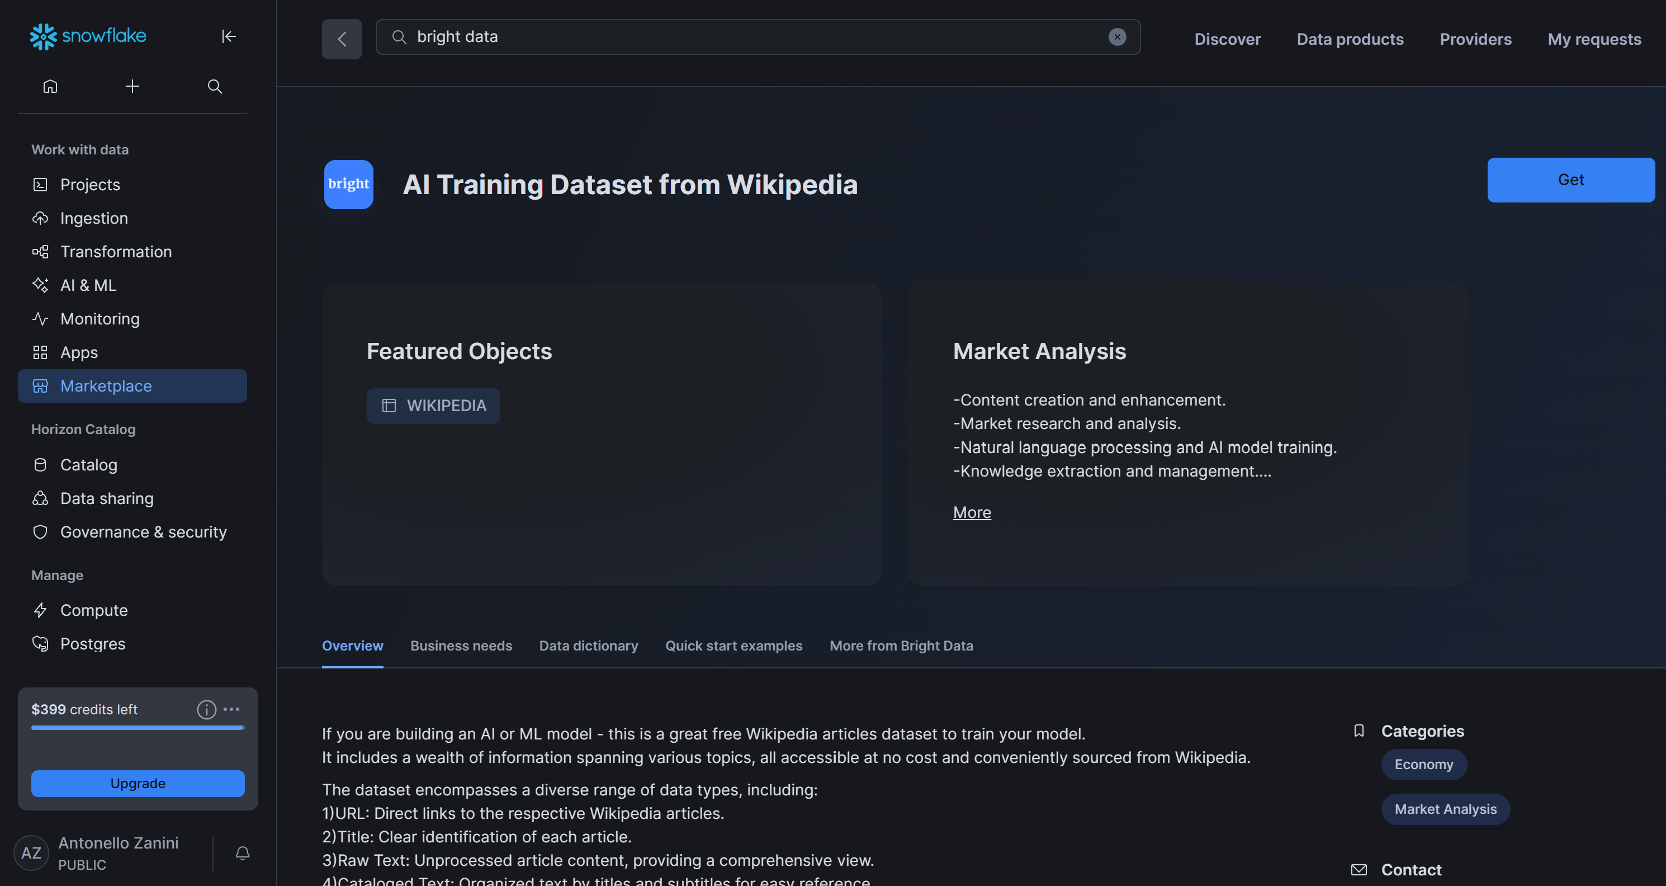Collapse the sidebar with the arrow icon
Screen dimensions: 1666x886
[229, 36]
